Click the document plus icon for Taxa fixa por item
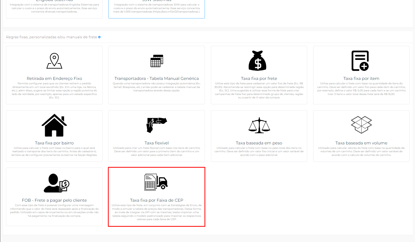Viewport: 415px width, 242px height. [x=360, y=61]
